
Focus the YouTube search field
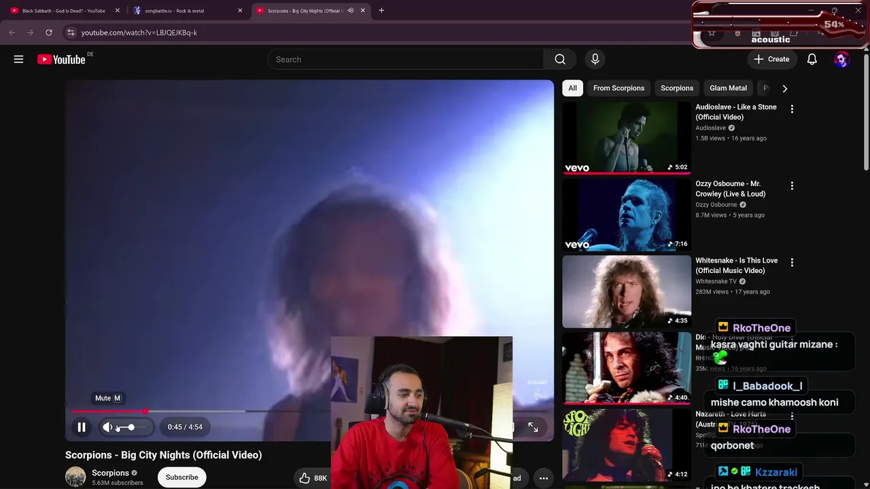pyautogui.click(x=405, y=59)
